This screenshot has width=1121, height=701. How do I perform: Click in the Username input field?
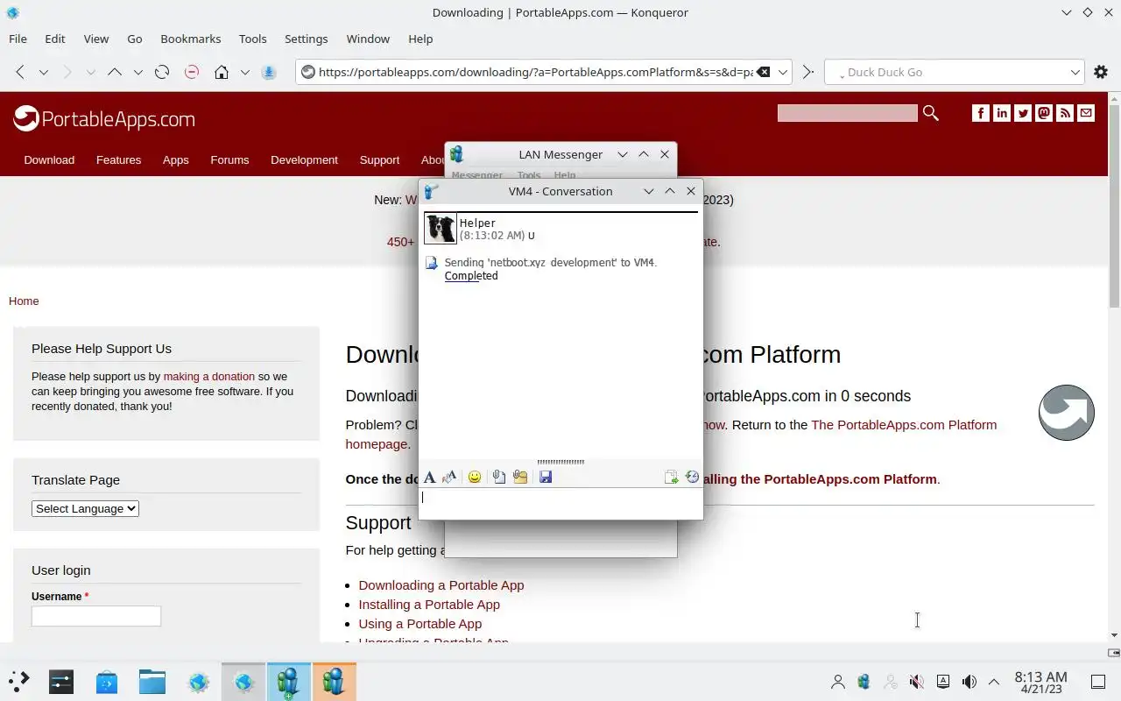click(96, 616)
